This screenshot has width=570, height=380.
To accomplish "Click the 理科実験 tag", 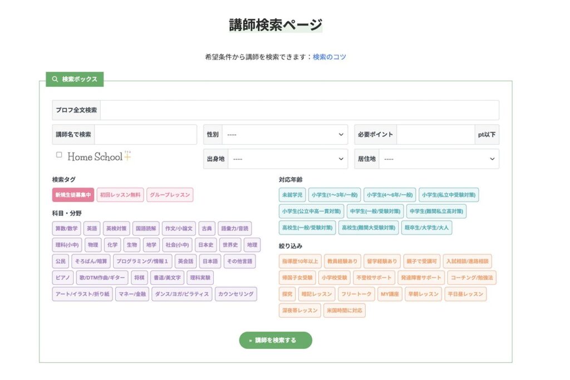I will point(200,278).
